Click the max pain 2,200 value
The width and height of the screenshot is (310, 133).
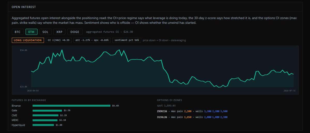pyautogui.click(x=188, y=111)
